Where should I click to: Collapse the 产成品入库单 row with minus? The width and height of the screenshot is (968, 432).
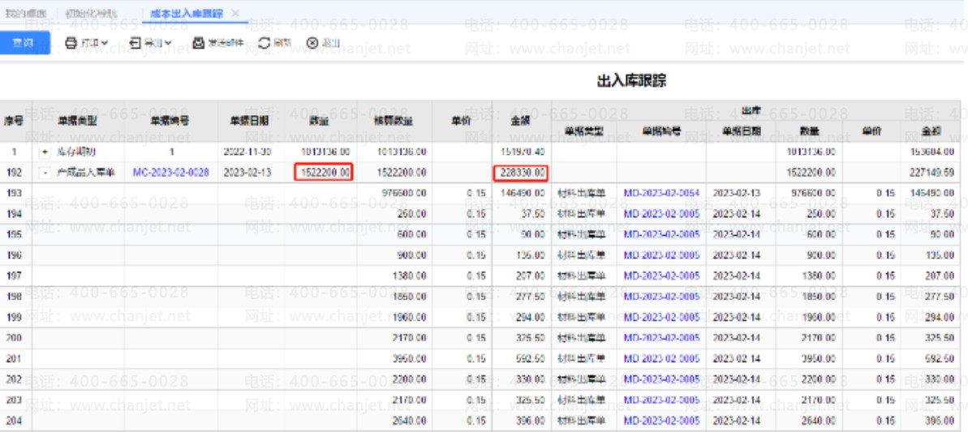coord(45,173)
